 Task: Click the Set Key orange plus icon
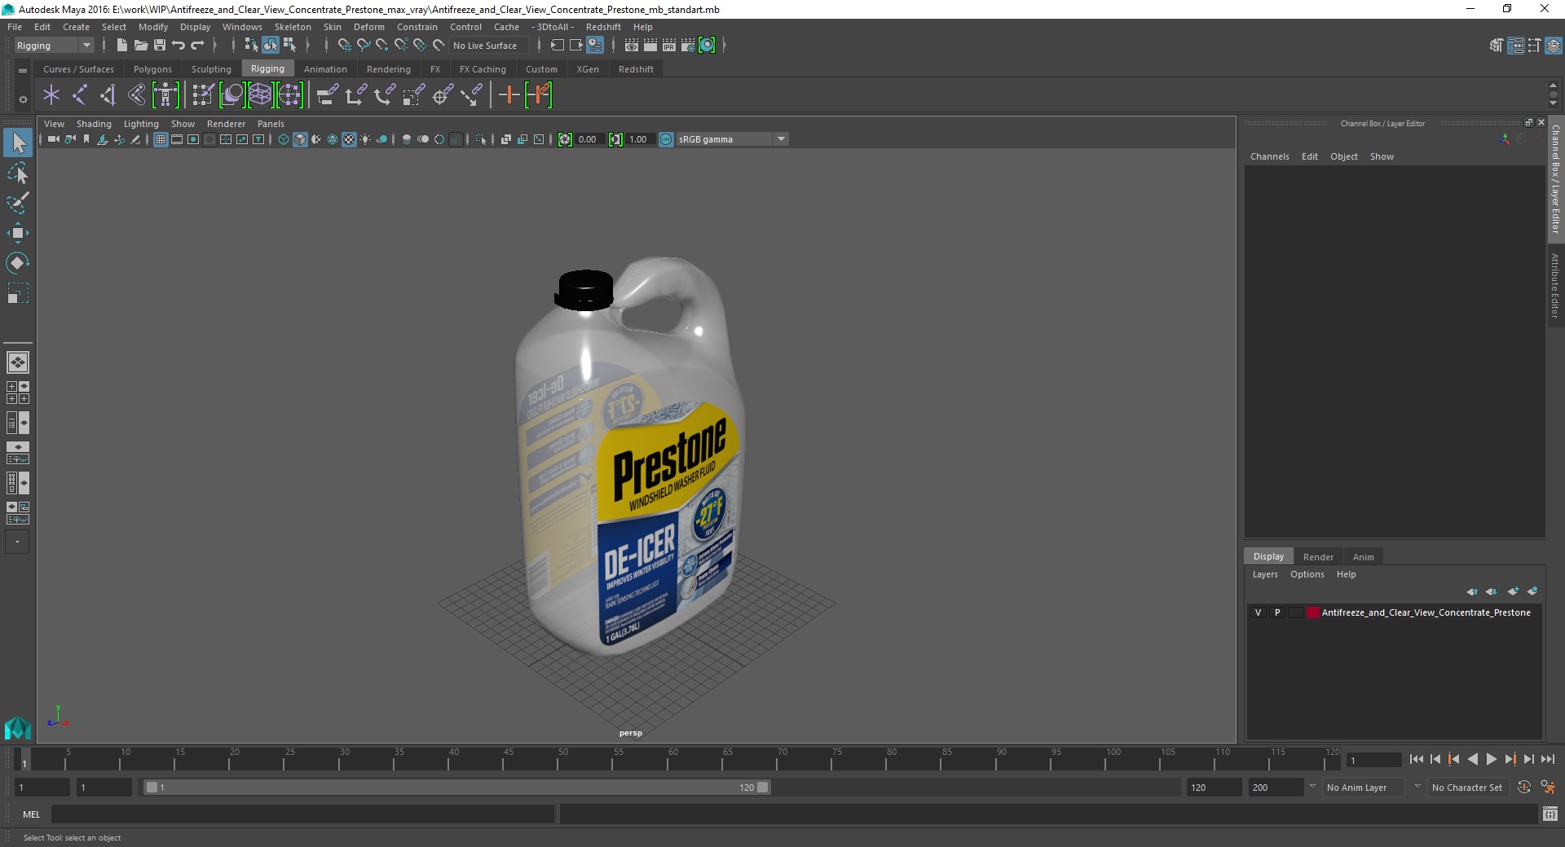(509, 95)
